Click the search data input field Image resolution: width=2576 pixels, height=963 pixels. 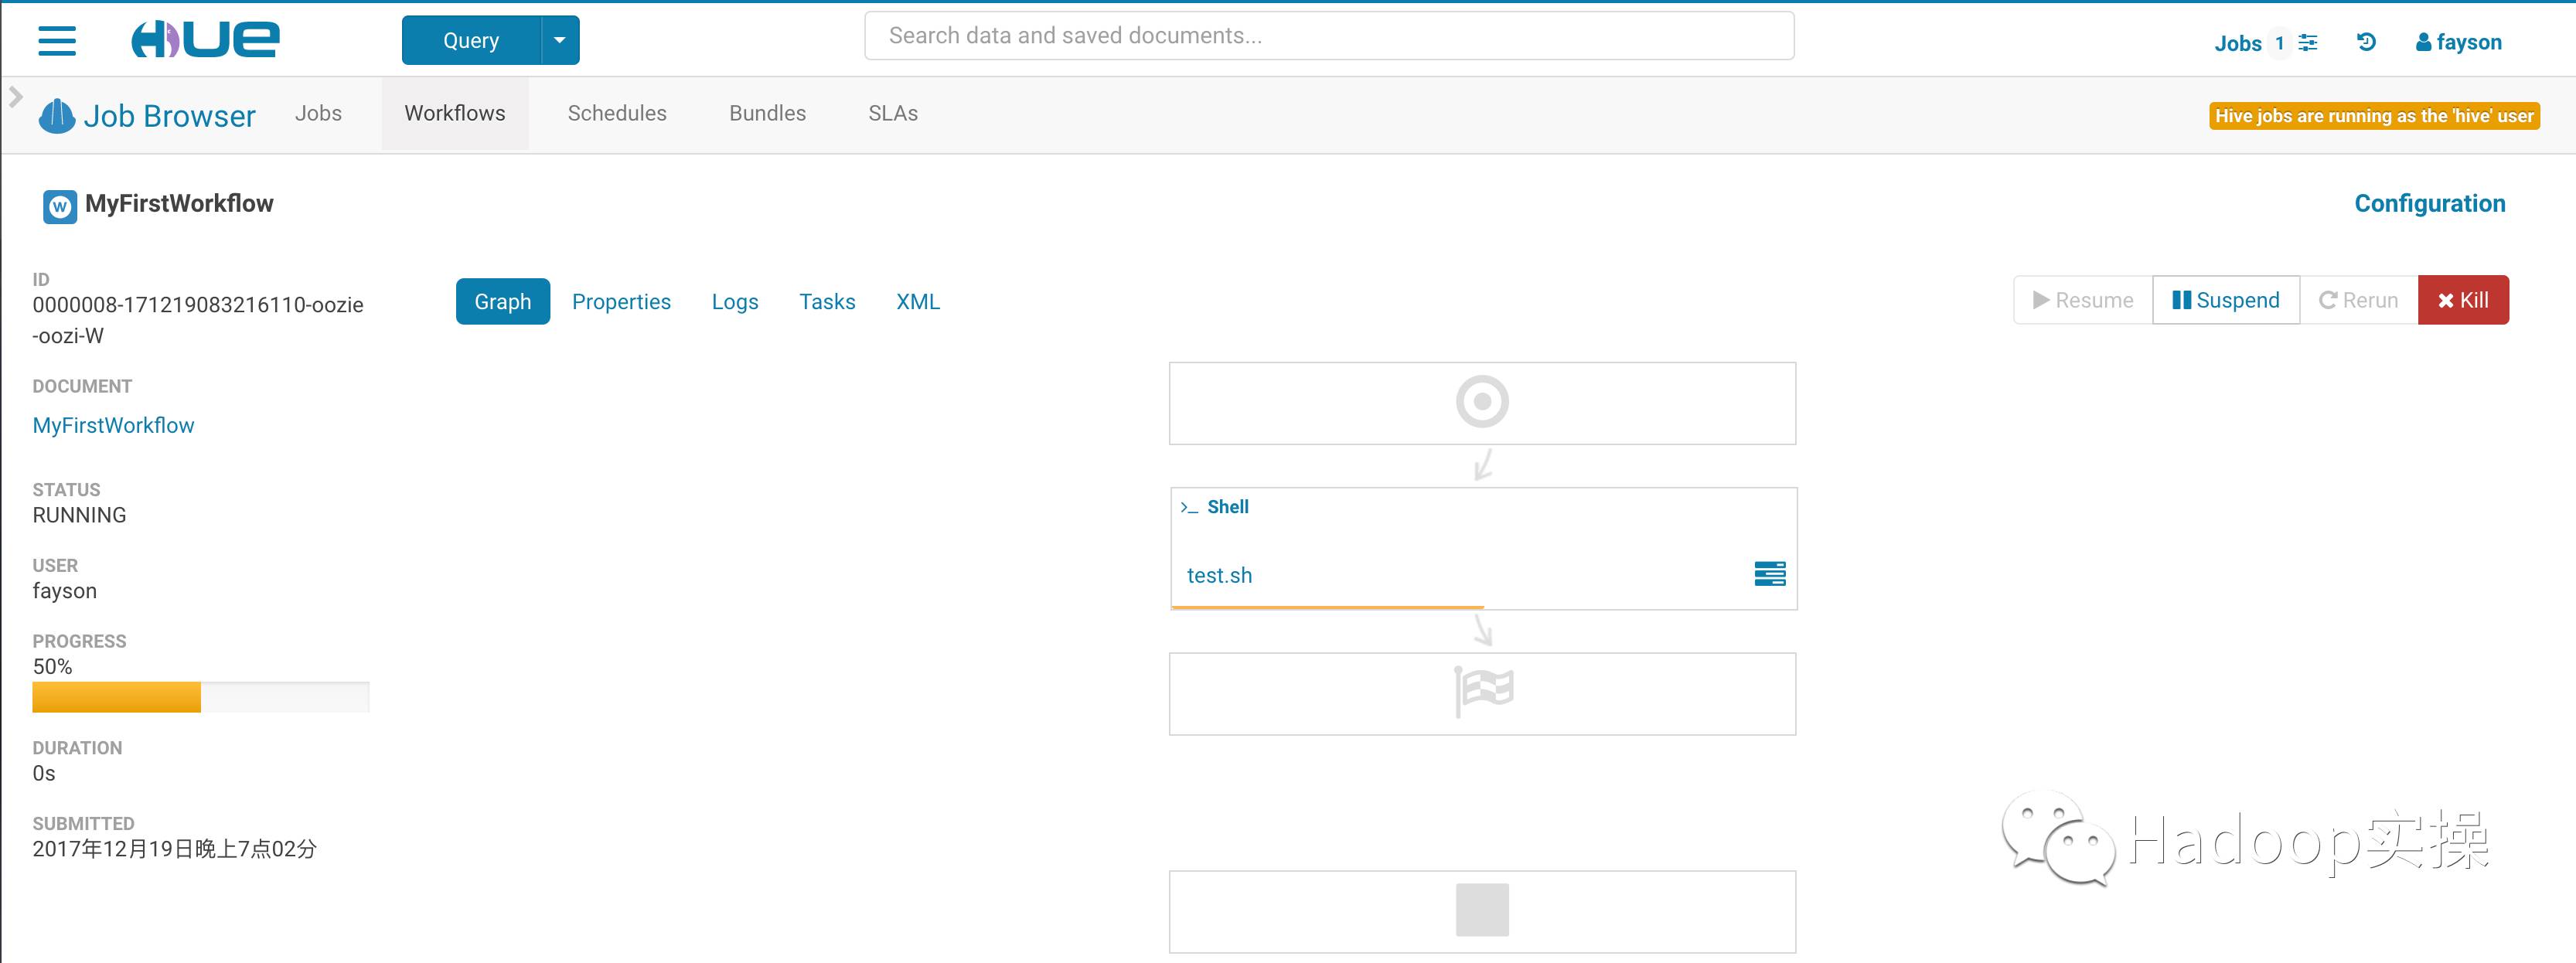[x=1328, y=36]
